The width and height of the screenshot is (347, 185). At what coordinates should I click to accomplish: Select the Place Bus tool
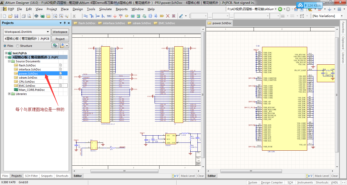pyautogui.click(x=92, y=16)
